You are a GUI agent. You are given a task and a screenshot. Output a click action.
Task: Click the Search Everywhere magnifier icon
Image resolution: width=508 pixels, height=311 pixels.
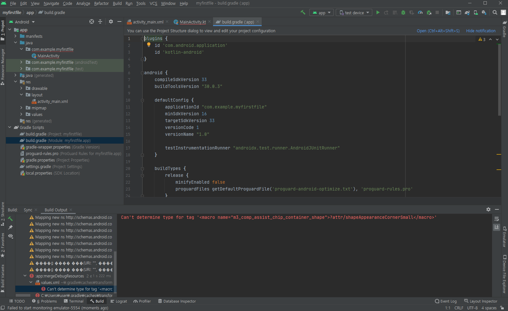pyautogui.click(x=495, y=12)
